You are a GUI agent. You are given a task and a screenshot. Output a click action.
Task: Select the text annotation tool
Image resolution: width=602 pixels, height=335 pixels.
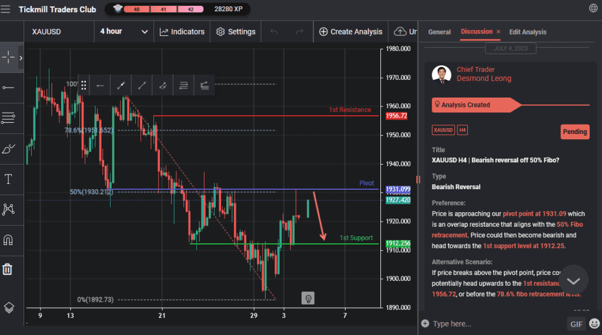pyautogui.click(x=8, y=179)
